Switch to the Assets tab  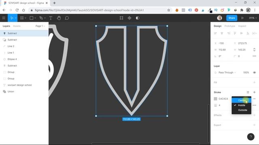(x=17, y=26)
